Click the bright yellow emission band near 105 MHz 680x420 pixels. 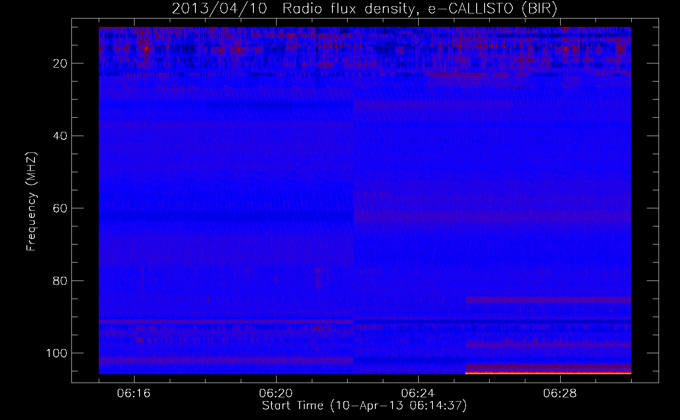tap(548, 373)
